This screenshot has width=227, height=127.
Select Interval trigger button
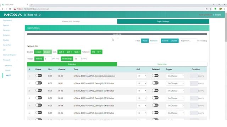39,59
